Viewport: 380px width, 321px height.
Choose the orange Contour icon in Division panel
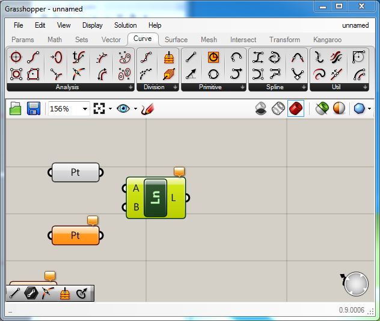coord(169,57)
